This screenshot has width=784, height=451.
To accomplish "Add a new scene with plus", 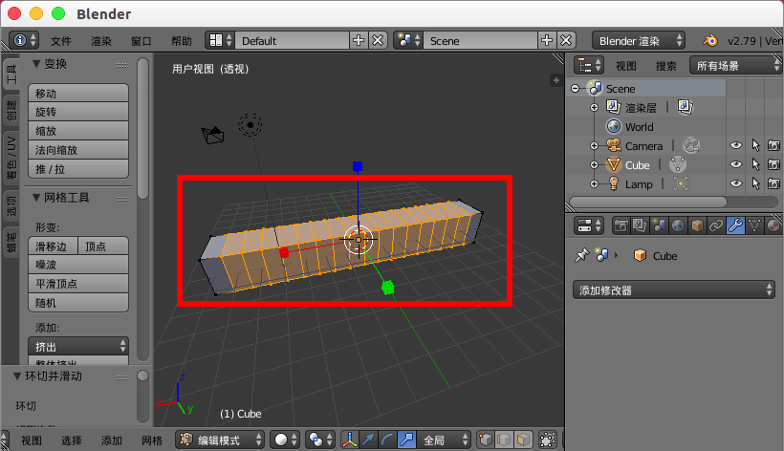I will (547, 40).
